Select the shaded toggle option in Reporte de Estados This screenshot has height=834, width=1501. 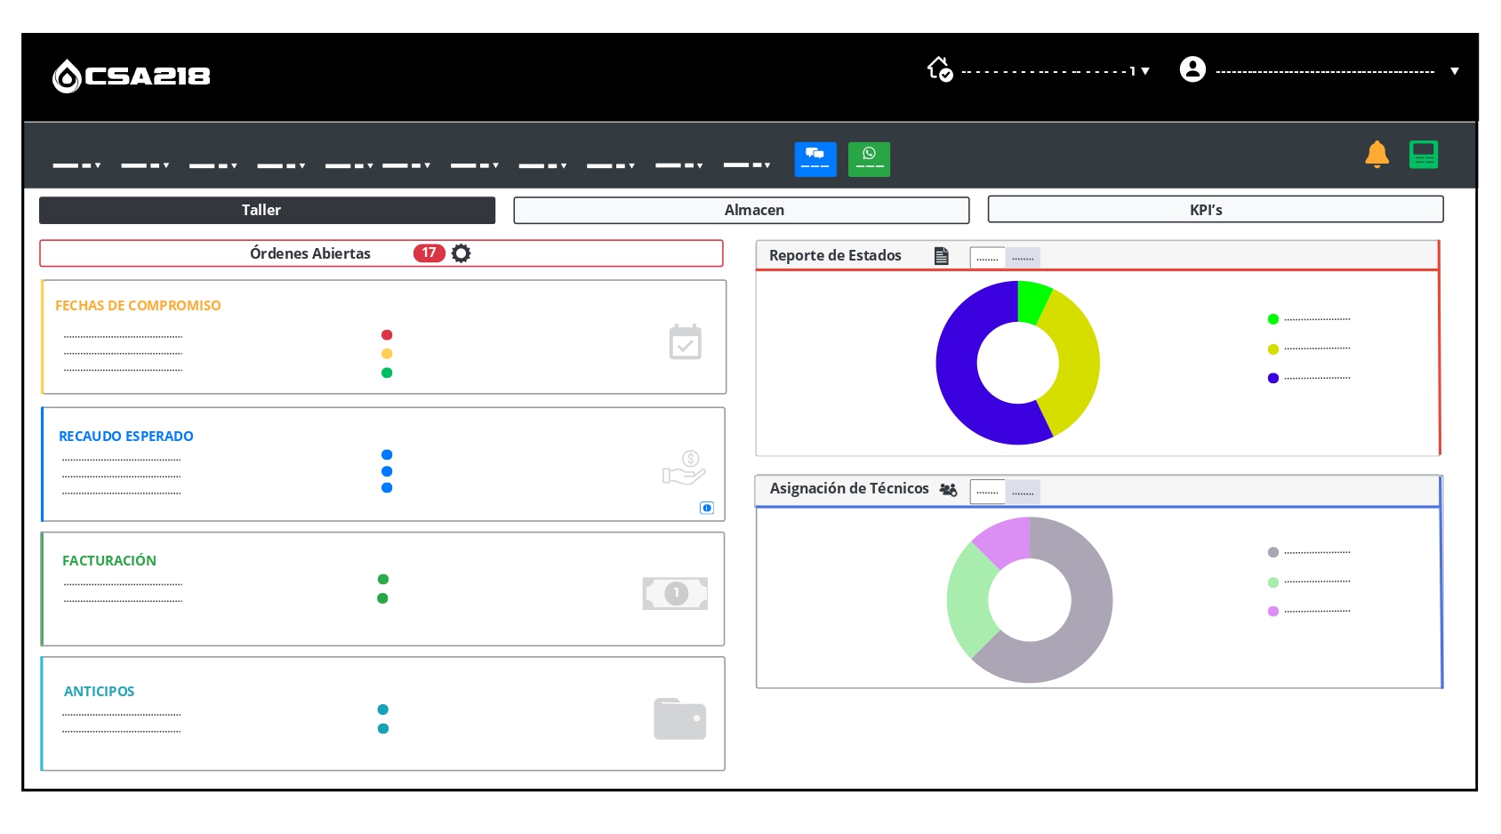[1023, 258]
